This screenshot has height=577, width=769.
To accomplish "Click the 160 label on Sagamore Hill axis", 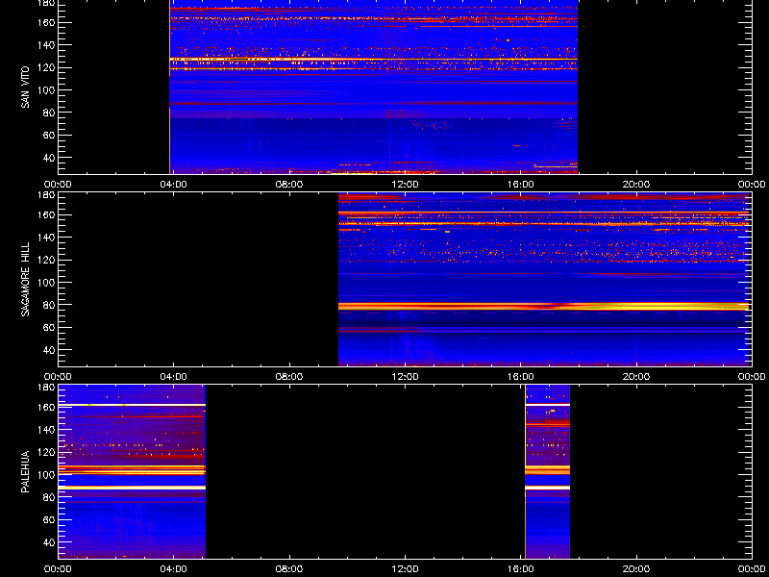I will tap(44, 214).
